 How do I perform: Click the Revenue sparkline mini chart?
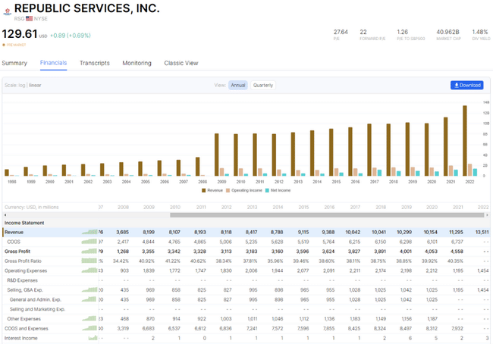(89, 232)
